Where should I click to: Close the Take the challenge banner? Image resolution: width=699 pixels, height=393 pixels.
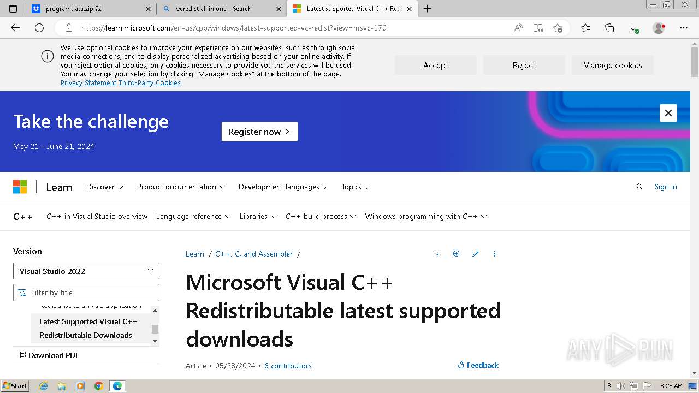click(x=668, y=113)
